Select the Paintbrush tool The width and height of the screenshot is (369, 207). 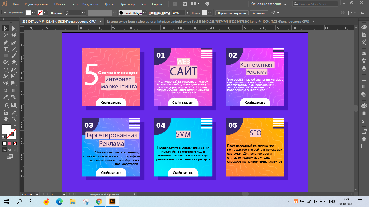click(x=14, y=56)
